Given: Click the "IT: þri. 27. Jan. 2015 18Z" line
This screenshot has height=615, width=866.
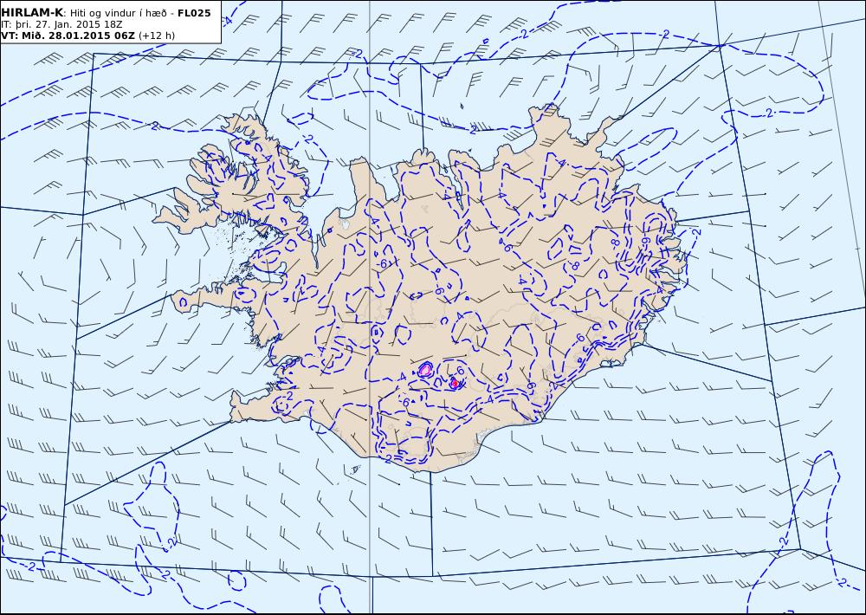Looking at the screenshot, I should pyautogui.click(x=61, y=25).
